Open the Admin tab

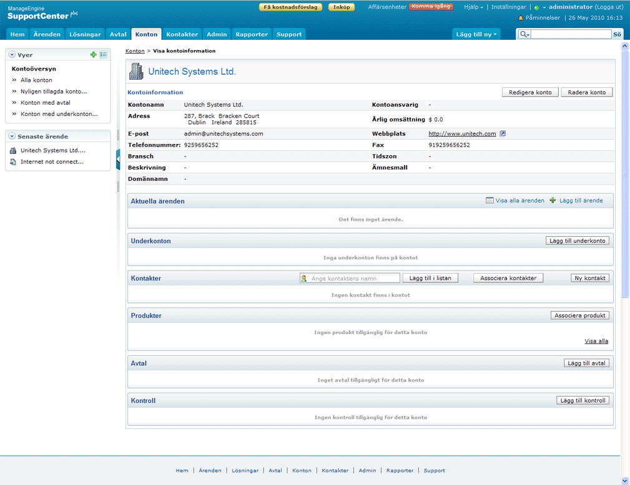coord(217,34)
